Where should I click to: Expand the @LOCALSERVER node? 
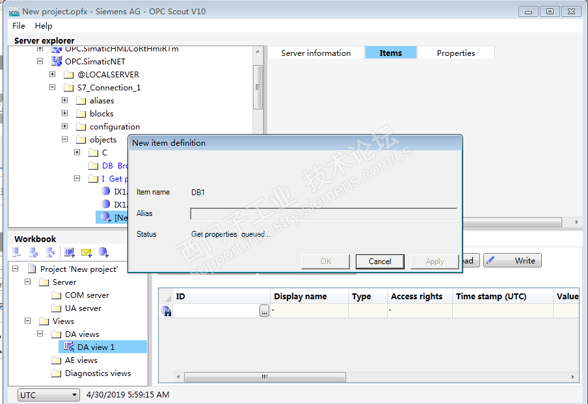coord(53,74)
